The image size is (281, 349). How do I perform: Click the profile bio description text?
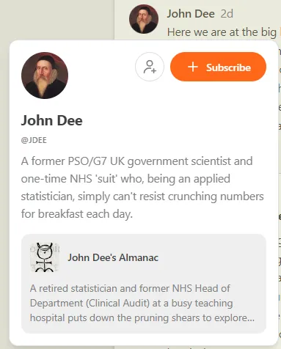click(x=142, y=188)
